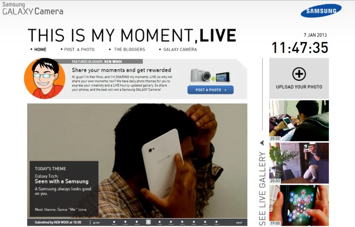Image resolution: width=355 pixels, height=227 pixels.
Task: Click Ken Wooi's cartoon avatar
Action: 45,78
